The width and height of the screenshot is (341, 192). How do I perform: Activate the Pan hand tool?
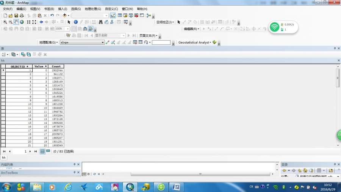pyautogui.click(x=16, y=22)
